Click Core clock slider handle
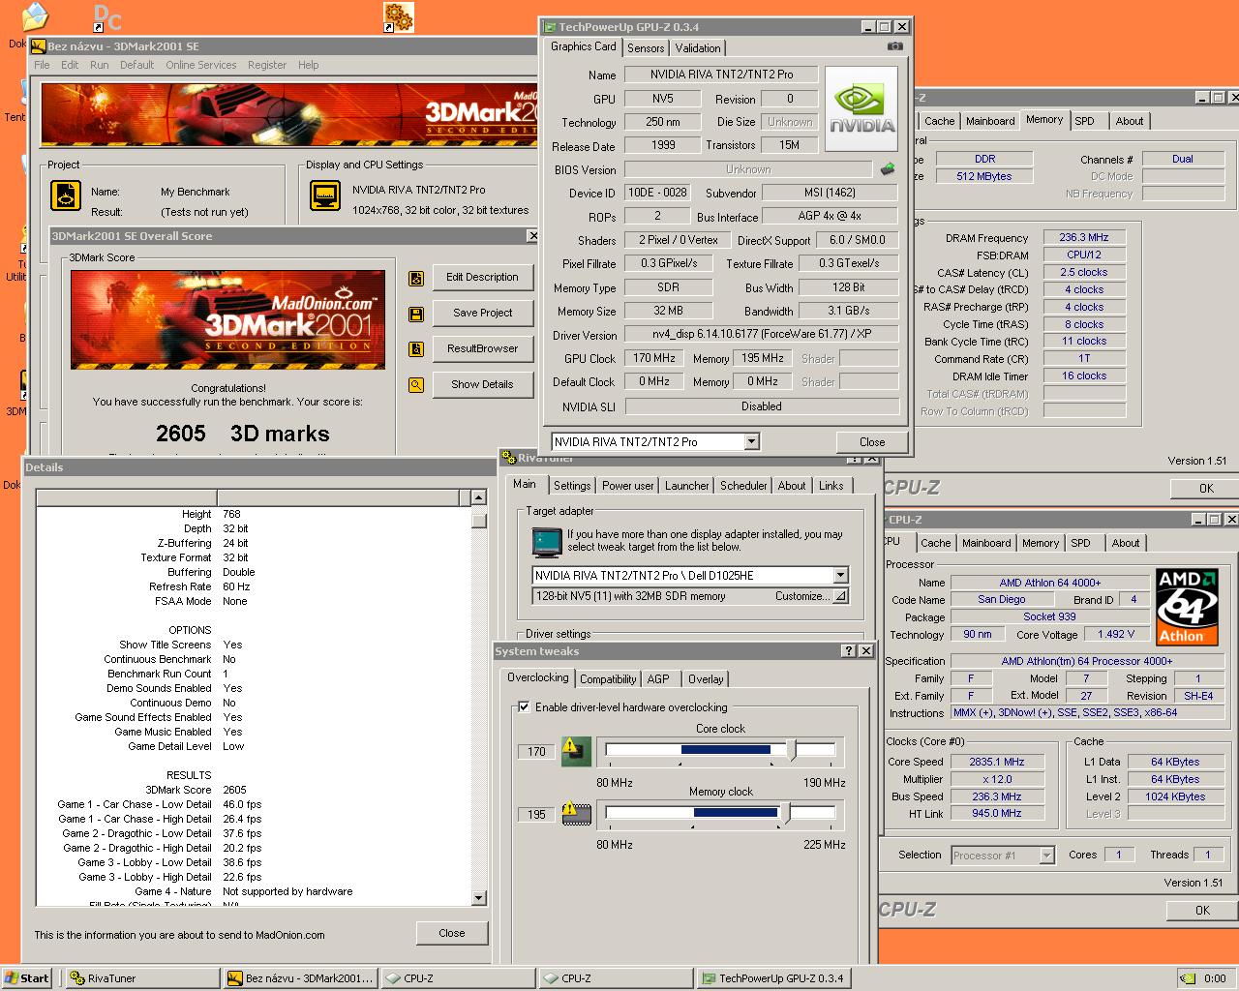 click(x=793, y=750)
